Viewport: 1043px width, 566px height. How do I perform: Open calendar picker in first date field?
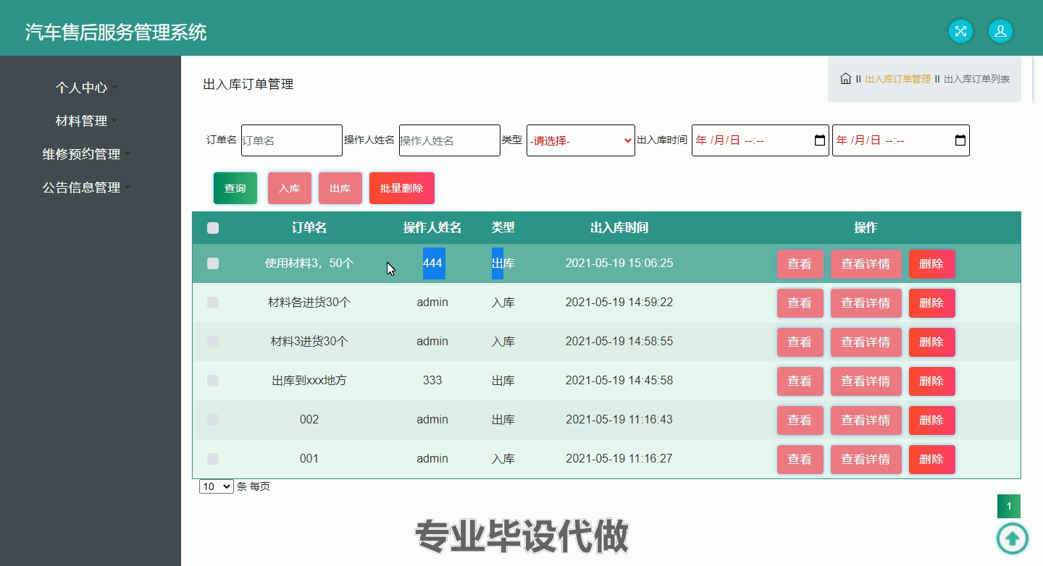point(820,140)
